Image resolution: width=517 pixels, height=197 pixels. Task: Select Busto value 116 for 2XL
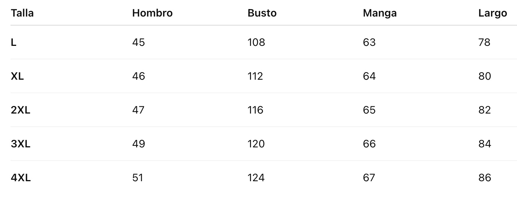[255, 110]
